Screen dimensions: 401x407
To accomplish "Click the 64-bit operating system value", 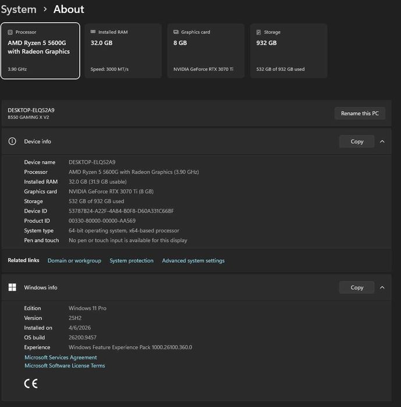I will pyautogui.click(x=124, y=230).
